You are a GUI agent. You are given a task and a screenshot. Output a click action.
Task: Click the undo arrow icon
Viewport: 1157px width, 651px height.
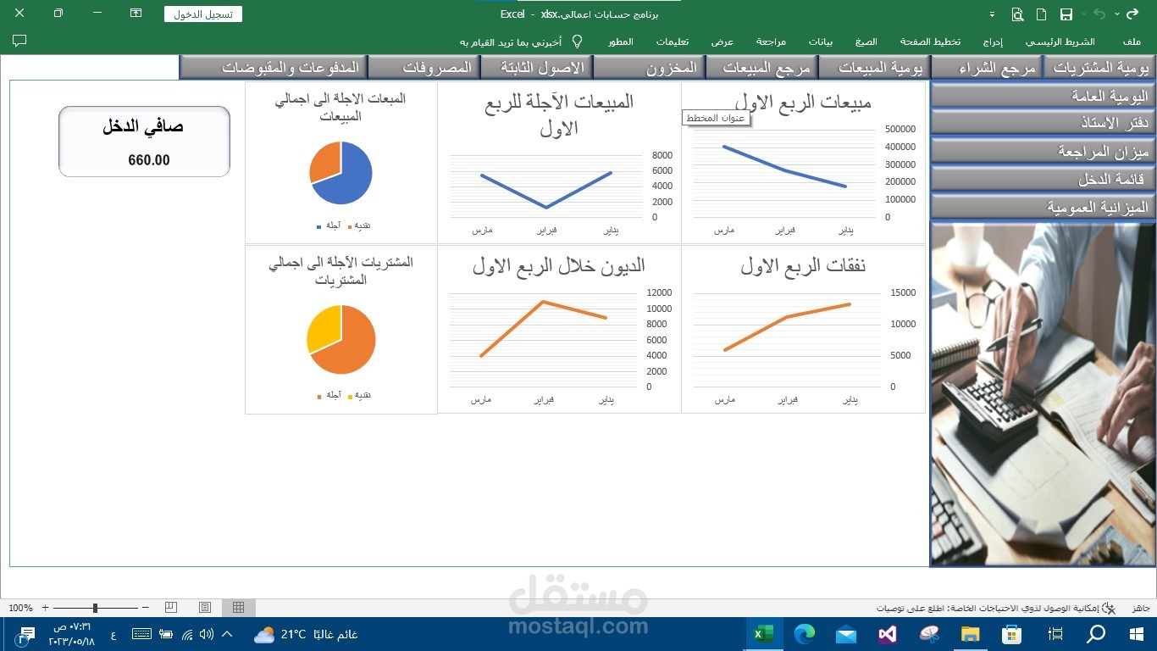[x=1099, y=14]
